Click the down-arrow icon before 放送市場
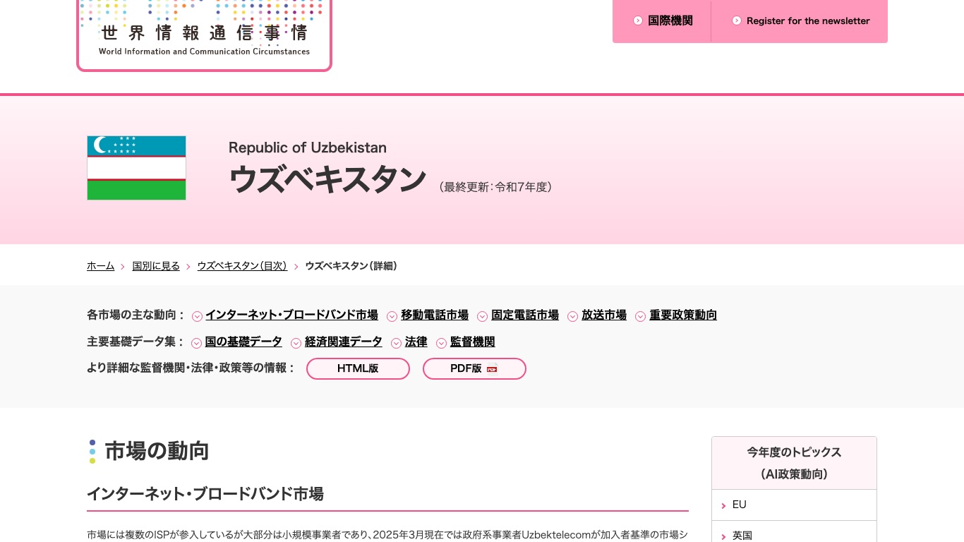The image size is (964, 542). click(573, 316)
